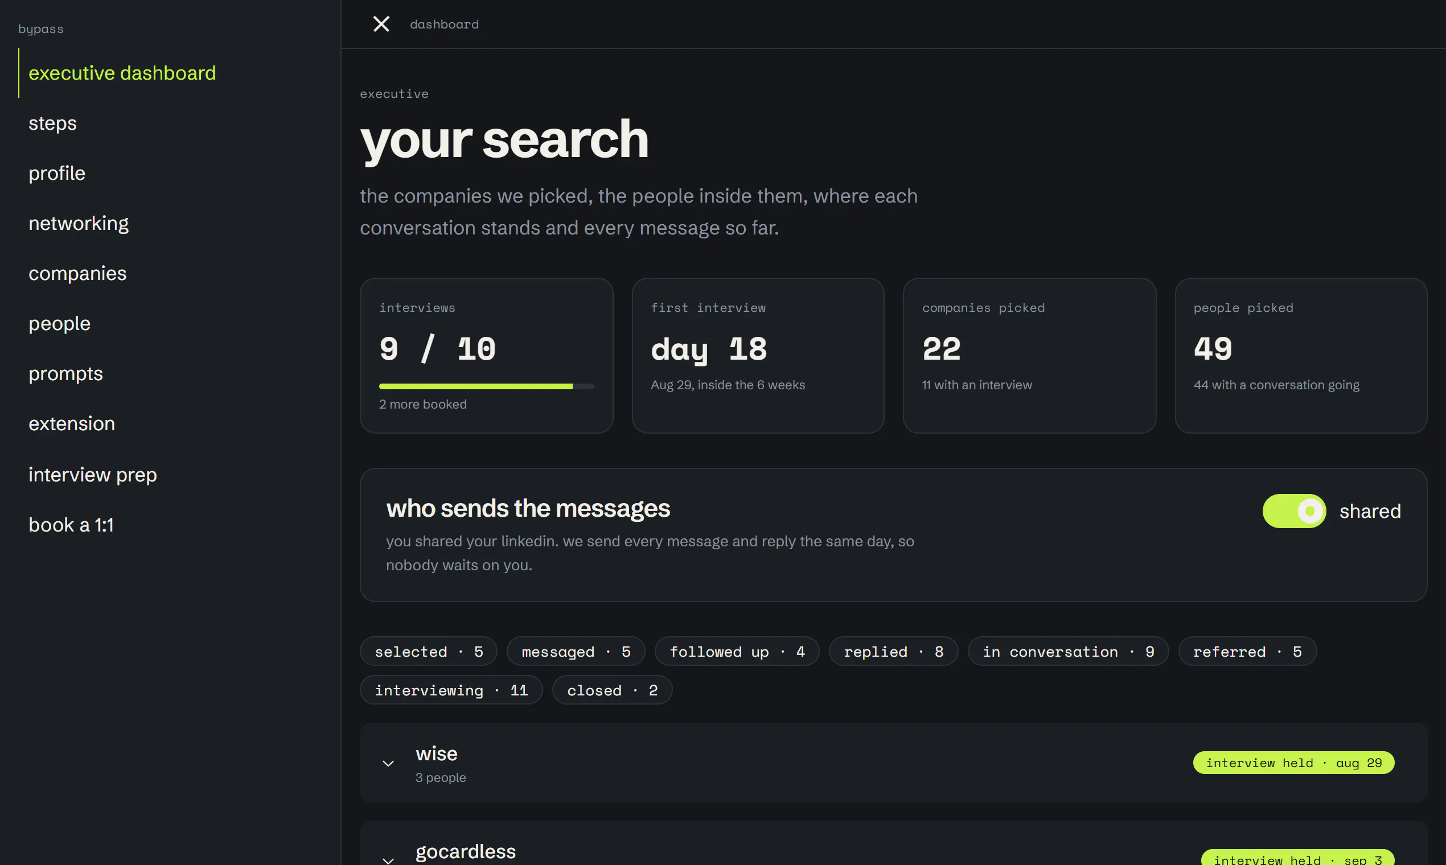Click book a 1:1 link
Viewport: 1446px width, 865px height.
point(71,525)
